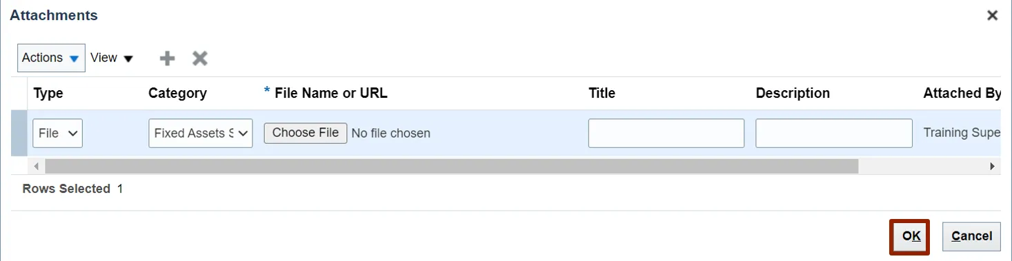Open the View menu

pos(111,58)
